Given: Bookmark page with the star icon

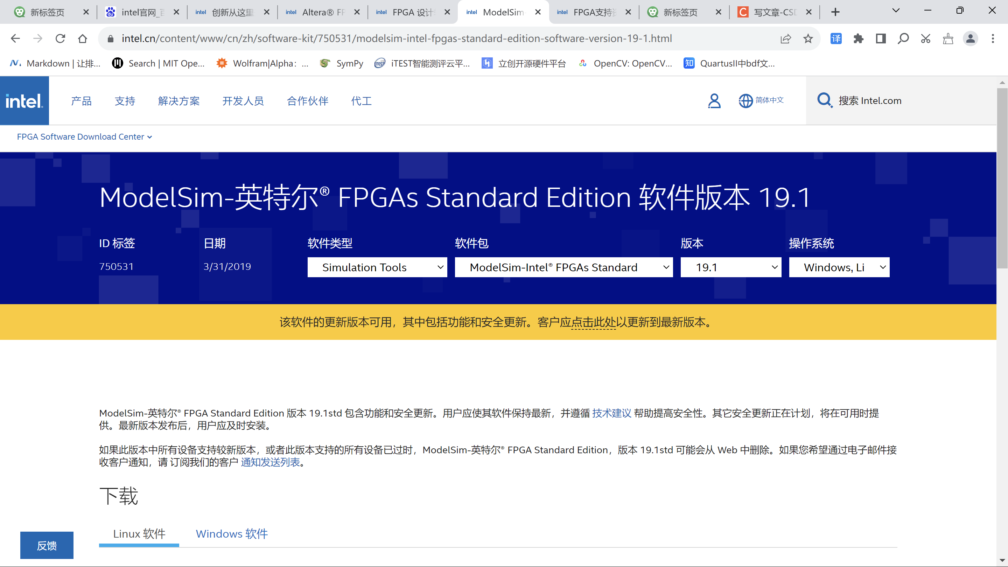Looking at the screenshot, I should coord(808,38).
